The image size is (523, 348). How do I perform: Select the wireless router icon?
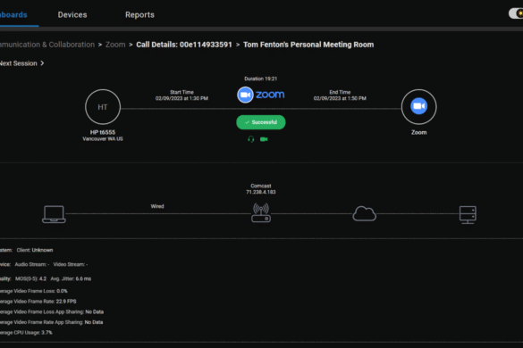(261, 212)
